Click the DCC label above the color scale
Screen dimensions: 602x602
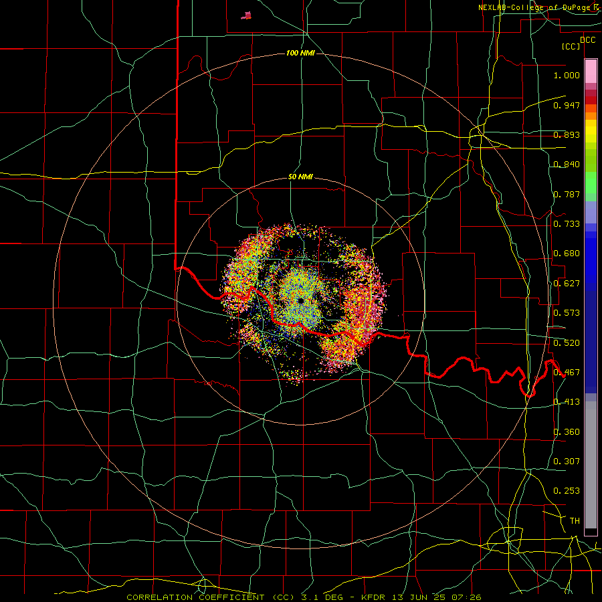point(588,40)
